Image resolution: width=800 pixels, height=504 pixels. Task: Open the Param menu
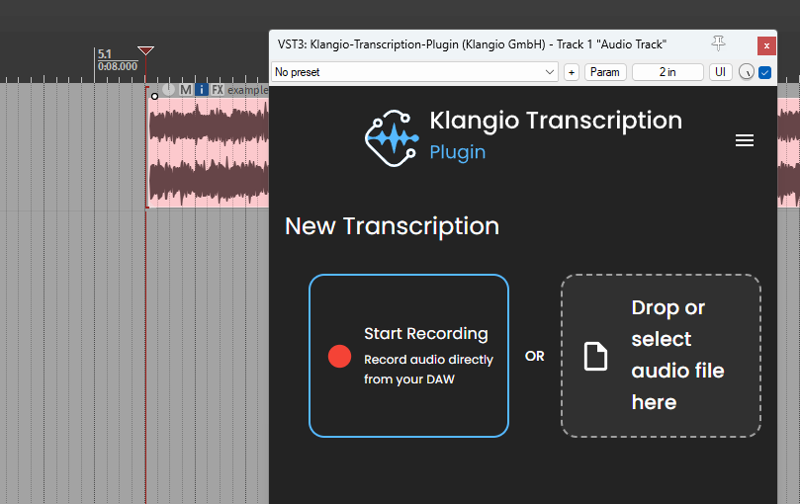pos(605,72)
